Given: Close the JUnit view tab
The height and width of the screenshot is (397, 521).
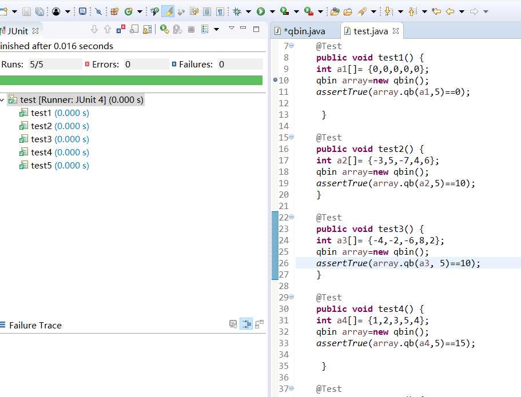Looking at the screenshot, I should [x=35, y=31].
